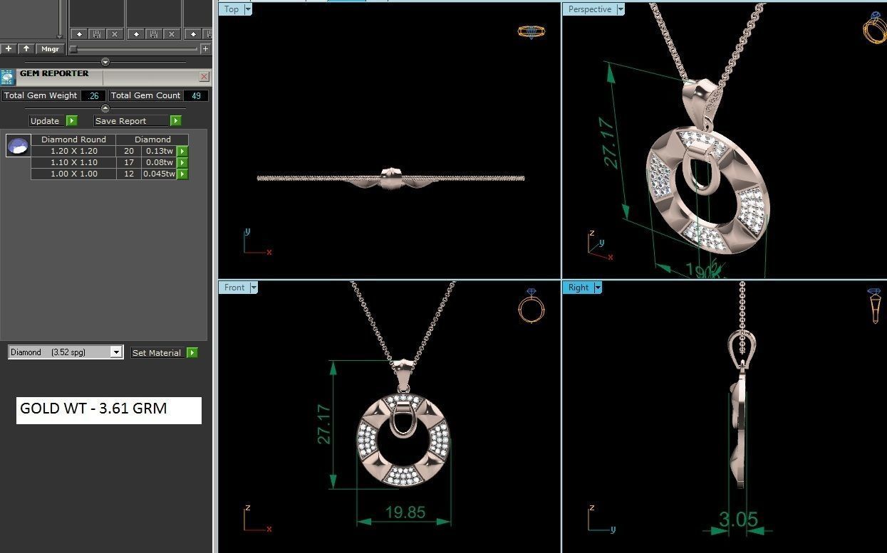Click the 0.13tw weight cell
Screen dimensions: 887x553
(x=160, y=151)
